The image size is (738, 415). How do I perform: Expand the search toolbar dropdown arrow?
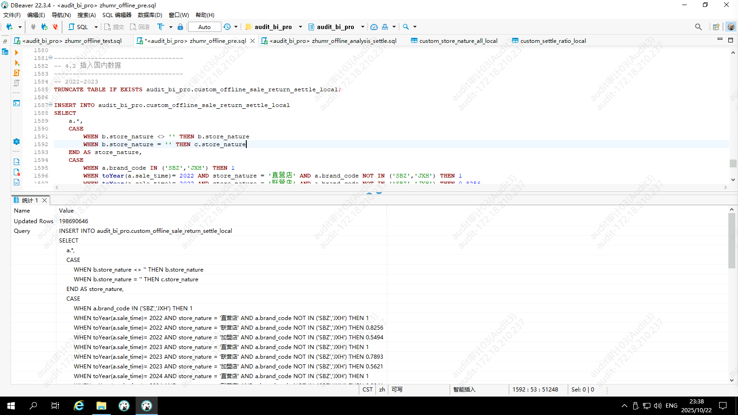pyautogui.click(x=415, y=27)
